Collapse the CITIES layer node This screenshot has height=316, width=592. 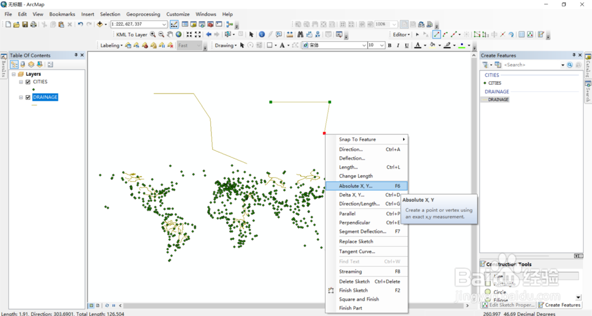(21, 82)
